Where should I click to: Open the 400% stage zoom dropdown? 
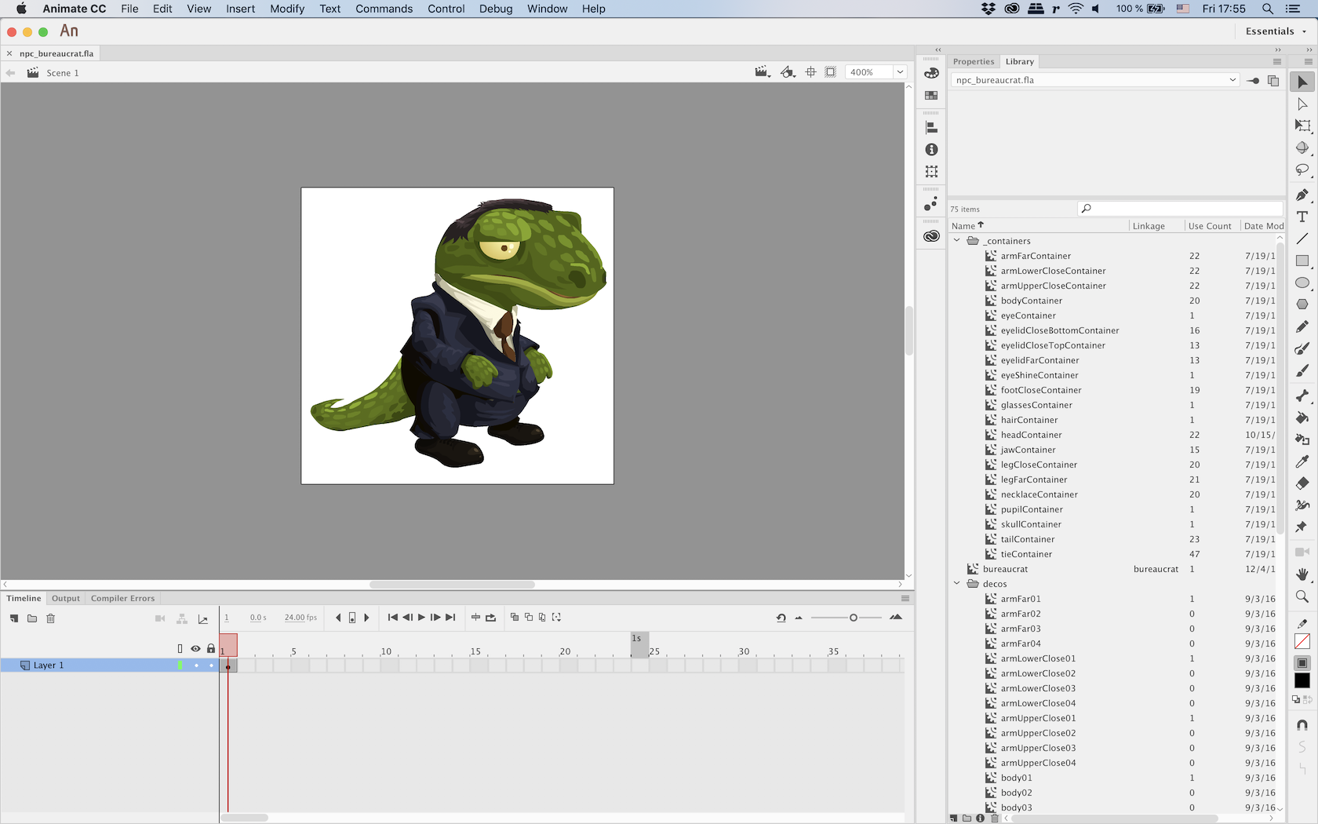[x=900, y=72]
